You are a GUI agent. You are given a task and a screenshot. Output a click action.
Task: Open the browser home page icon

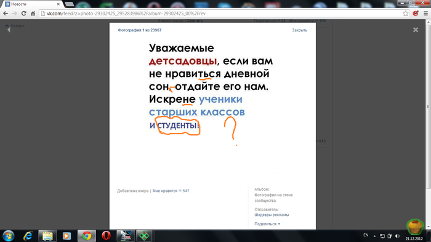click(x=33, y=13)
